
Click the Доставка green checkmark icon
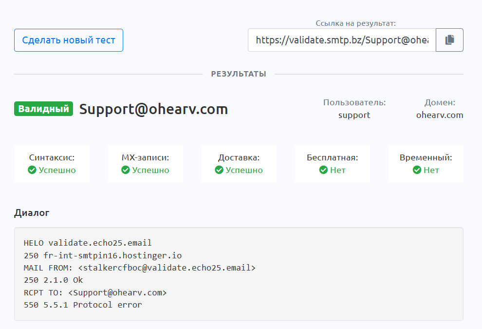(x=219, y=170)
